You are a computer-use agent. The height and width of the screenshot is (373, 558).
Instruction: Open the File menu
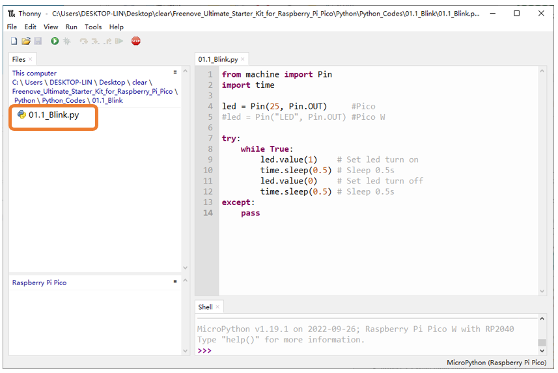point(12,27)
